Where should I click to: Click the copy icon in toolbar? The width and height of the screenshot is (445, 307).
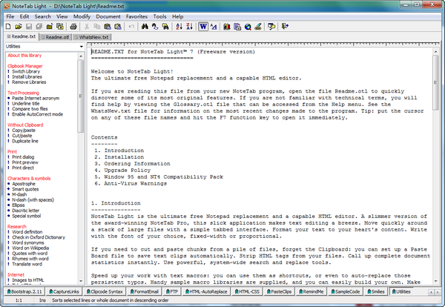(97, 27)
